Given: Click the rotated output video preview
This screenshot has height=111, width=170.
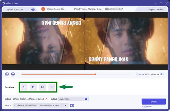Looking at the screenshot, I should tap(127, 41).
